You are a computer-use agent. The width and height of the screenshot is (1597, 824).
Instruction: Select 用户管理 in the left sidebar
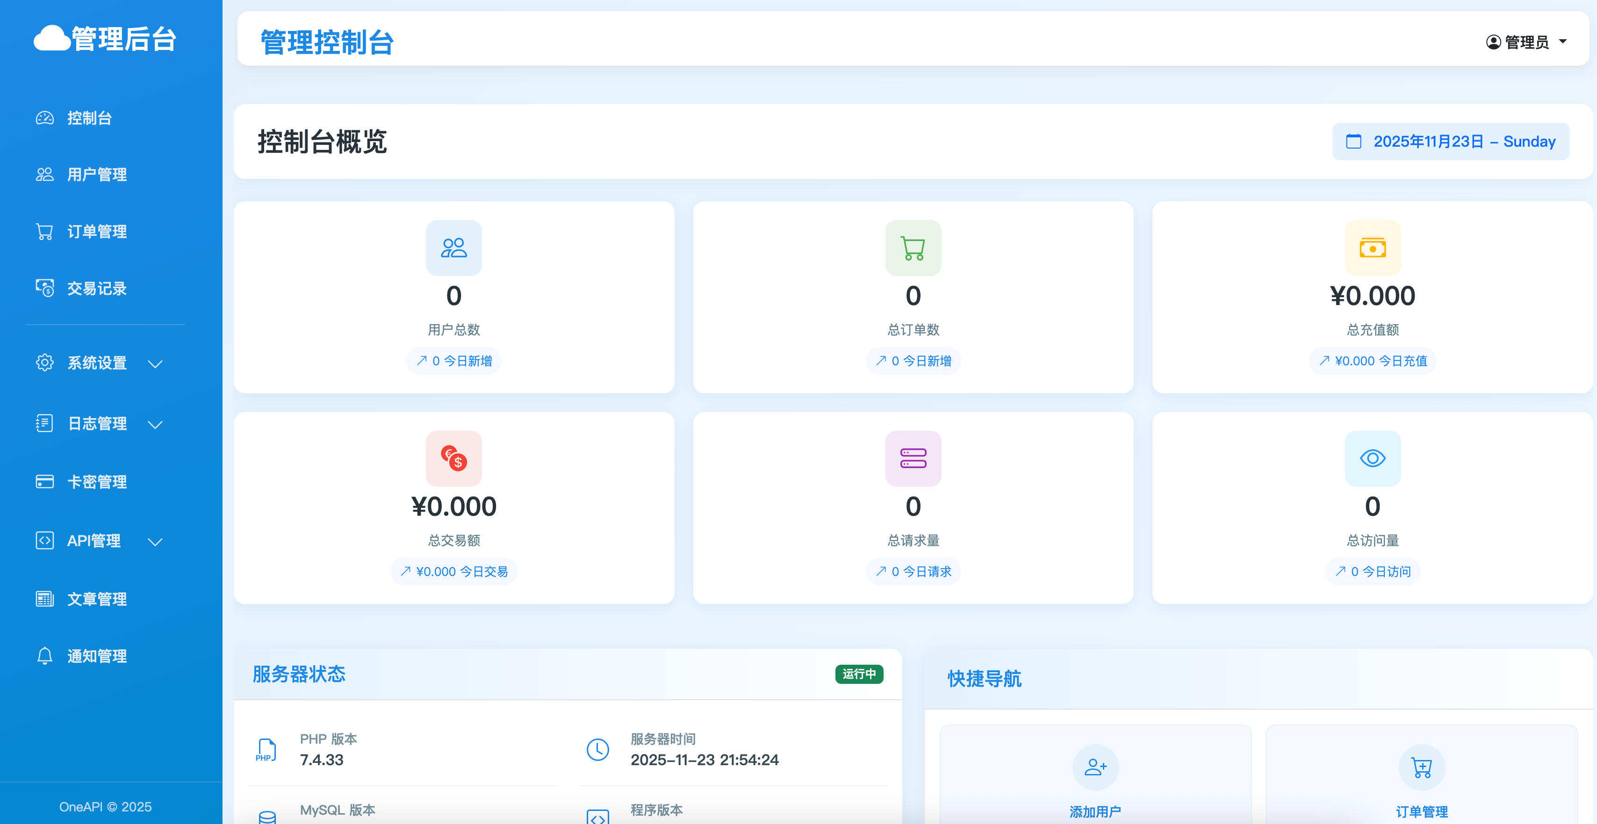96,175
